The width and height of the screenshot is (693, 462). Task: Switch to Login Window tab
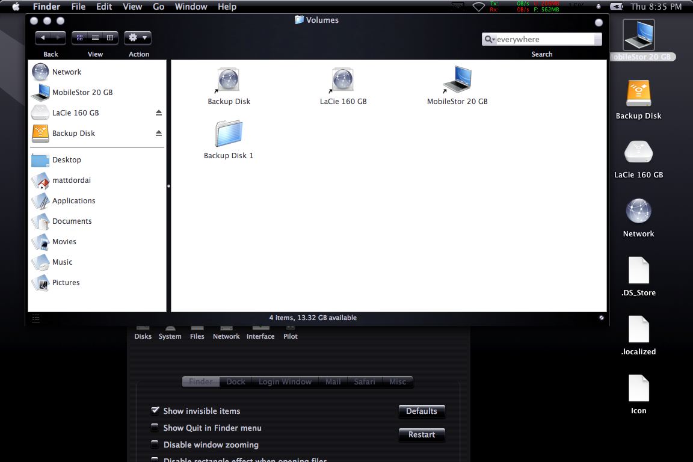[285, 381]
